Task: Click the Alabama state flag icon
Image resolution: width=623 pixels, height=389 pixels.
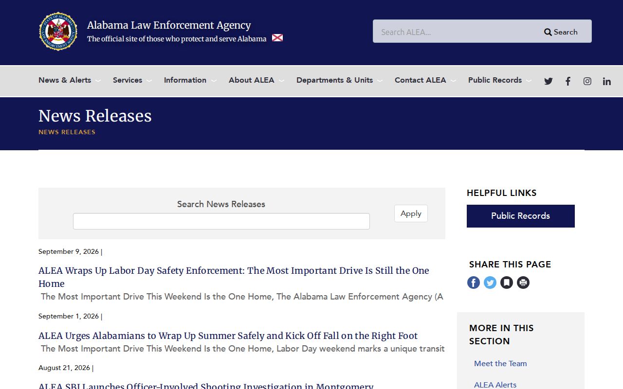Action: pyautogui.click(x=277, y=38)
